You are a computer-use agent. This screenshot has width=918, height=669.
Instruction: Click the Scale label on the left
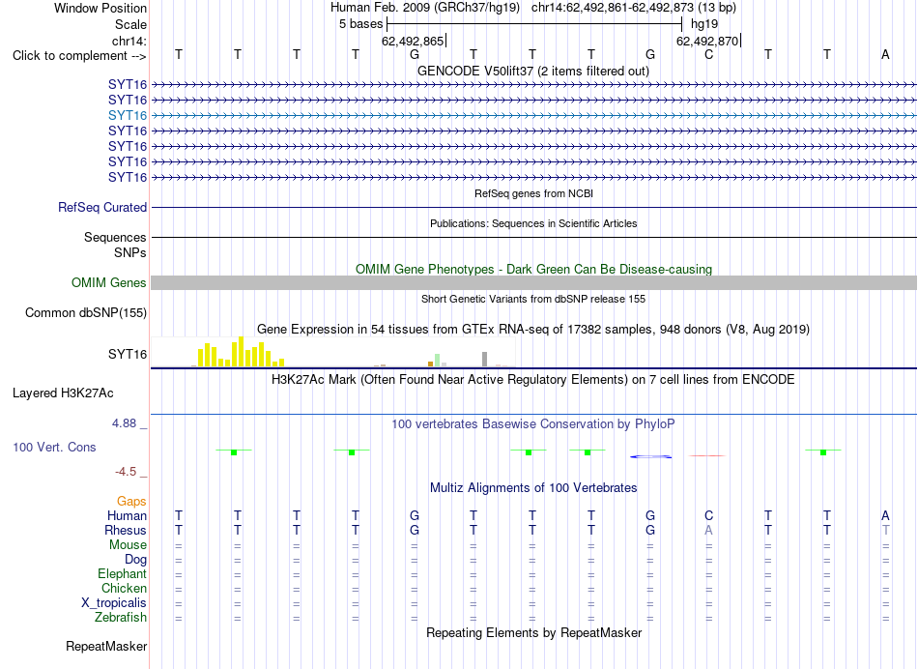point(130,24)
